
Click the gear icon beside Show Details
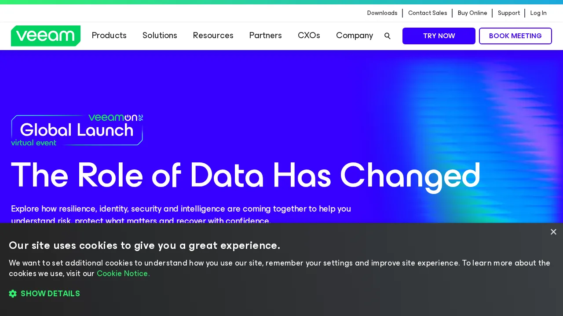click(x=13, y=294)
